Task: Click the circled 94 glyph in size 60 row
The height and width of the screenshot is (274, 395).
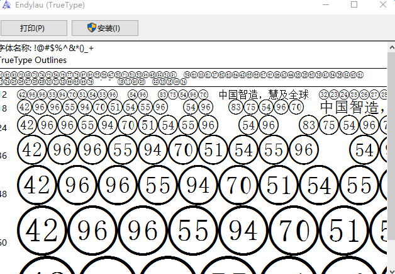Action: pyautogui.click(x=243, y=231)
